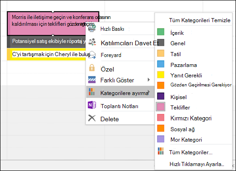The width and height of the screenshot is (236, 171).
Task: Click the Hızlı Baskı printer icon
Action: click(x=92, y=28)
